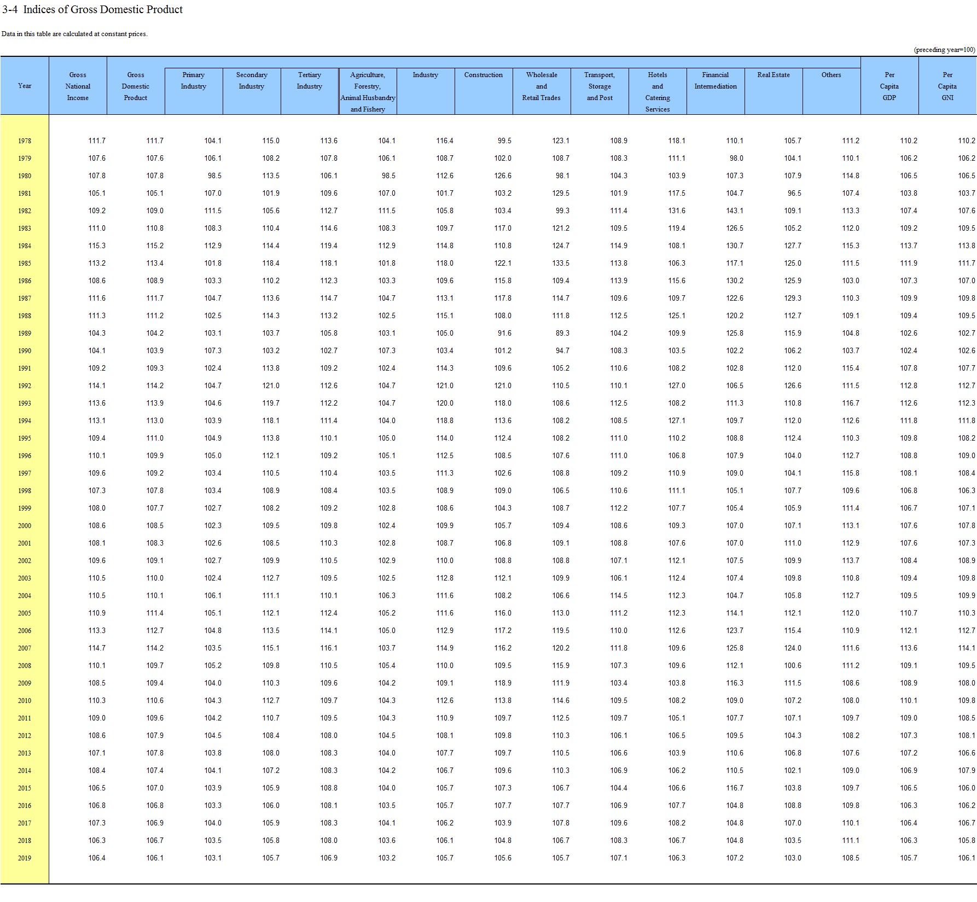Click the Financial Intermediation column header
The image size is (977, 902).
[716, 81]
